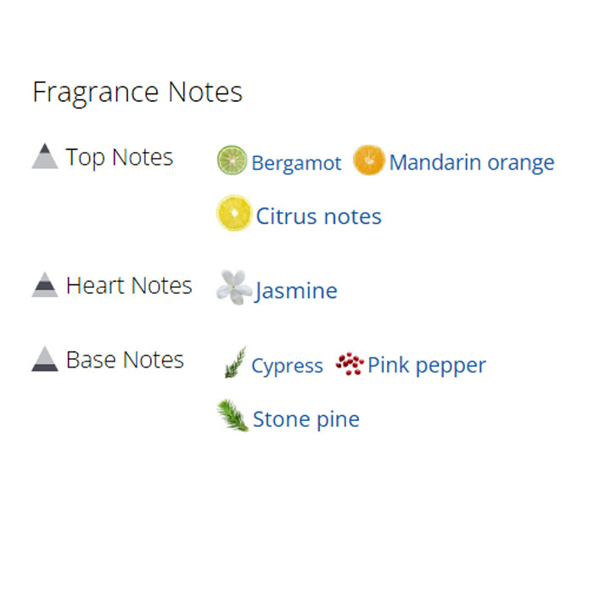The height and width of the screenshot is (611, 611).
Task: Click the Stone pine branch icon
Action: coord(233,416)
